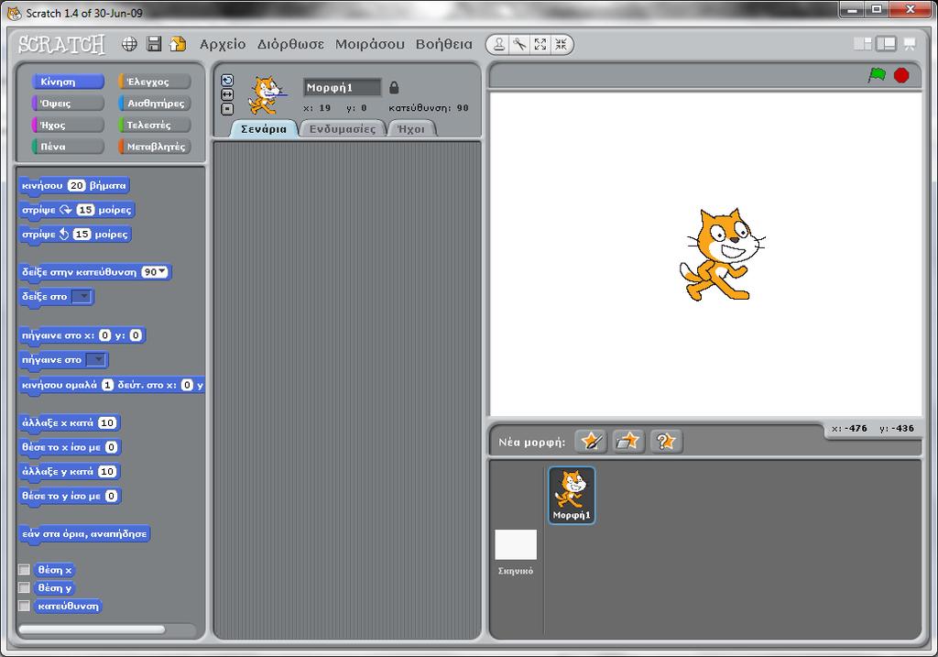Image resolution: width=938 pixels, height=657 pixels.
Task: Select the Έλεγχος block category
Action: coord(154,82)
